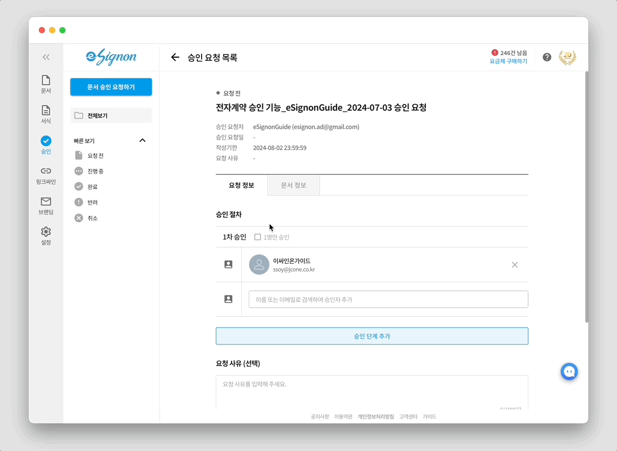Click 문서 승인 요청하기 button
Viewport: 617px width, 451px height.
click(x=111, y=87)
